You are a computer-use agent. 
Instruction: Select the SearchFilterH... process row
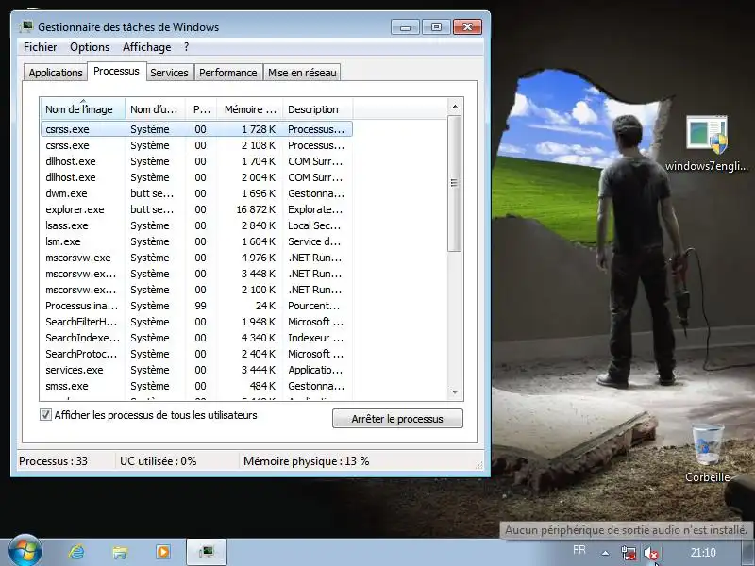196,322
